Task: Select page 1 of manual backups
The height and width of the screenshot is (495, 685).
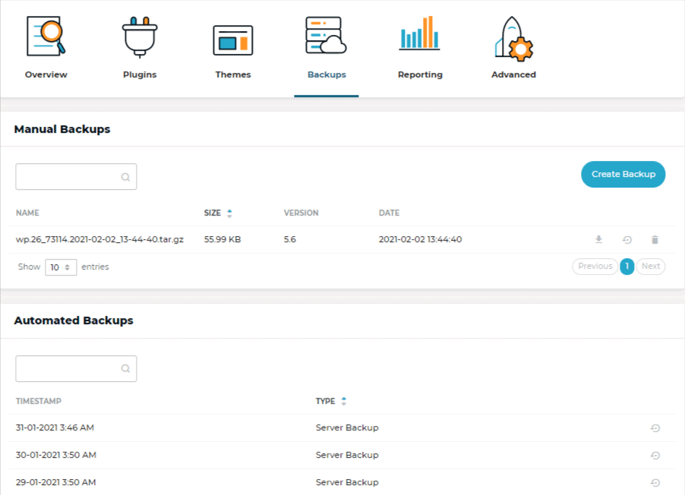Action: click(627, 266)
